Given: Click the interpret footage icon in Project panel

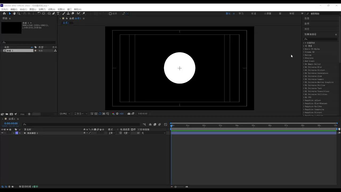Looking at the screenshot, I should tap(2, 114).
